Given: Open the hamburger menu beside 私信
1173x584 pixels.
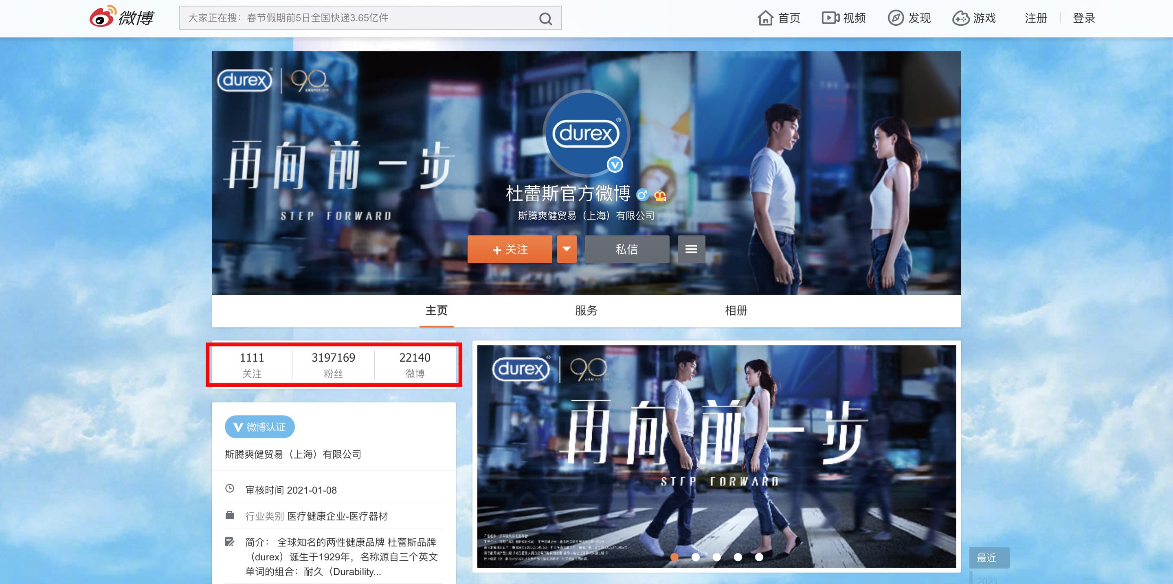Looking at the screenshot, I should (691, 249).
